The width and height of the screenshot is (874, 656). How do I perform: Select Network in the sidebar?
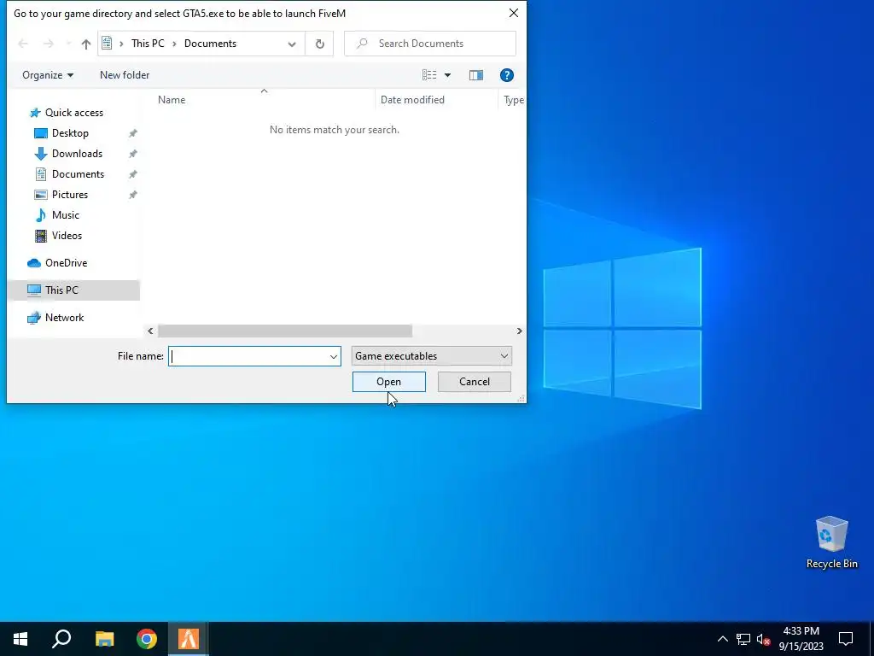pyautogui.click(x=64, y=318)
